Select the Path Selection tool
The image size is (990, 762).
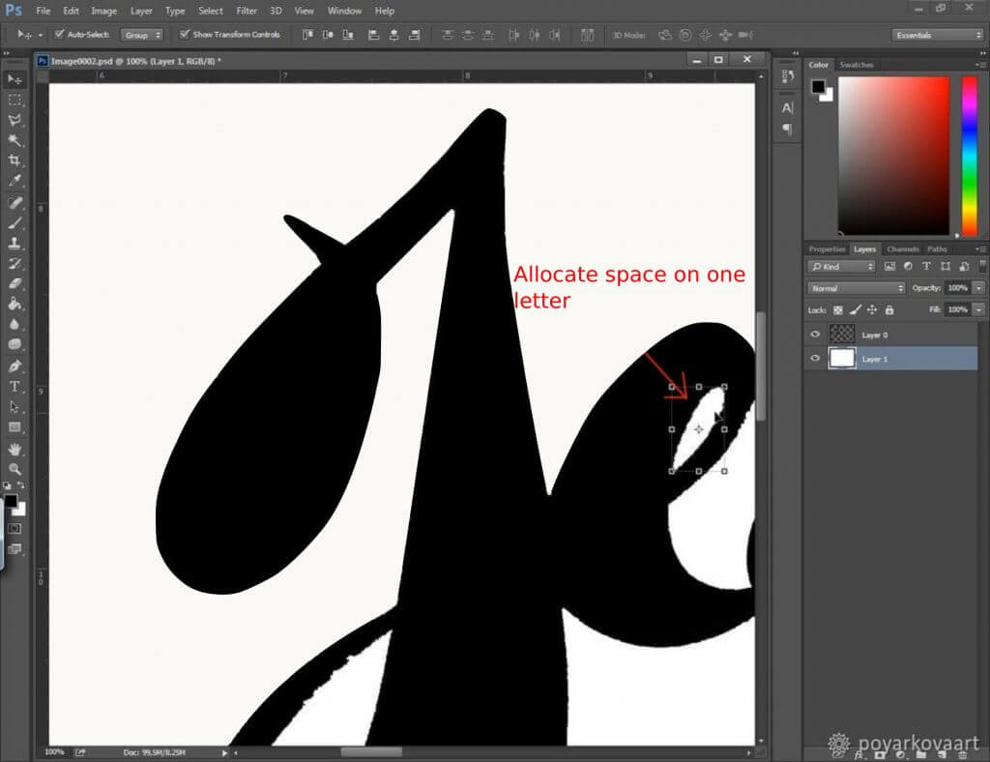[15, 406]
